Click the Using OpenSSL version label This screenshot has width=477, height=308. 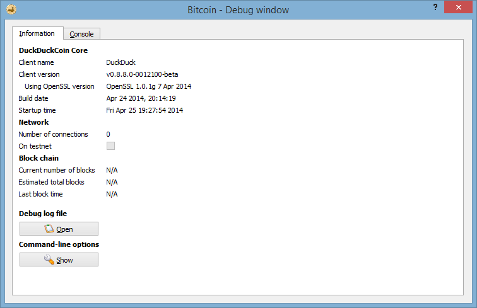[59, 86]
